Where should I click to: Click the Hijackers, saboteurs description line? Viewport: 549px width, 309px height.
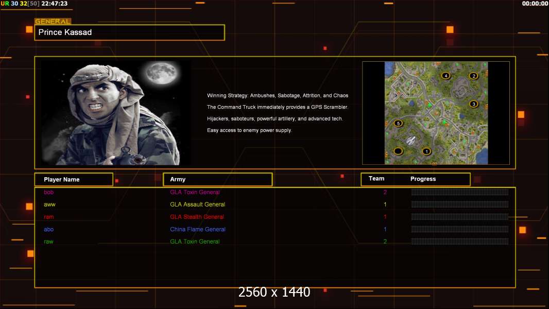click(275, 118)
